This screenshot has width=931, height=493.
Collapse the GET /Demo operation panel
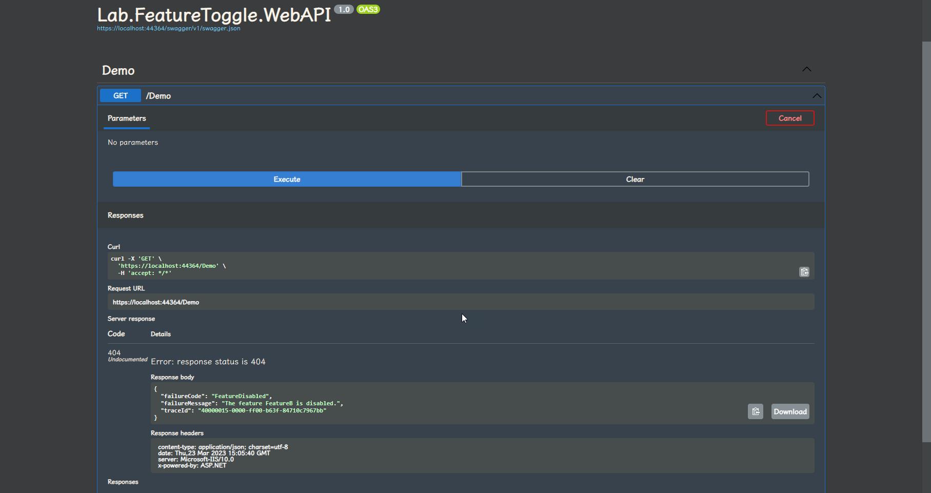[x=816, y=95]
